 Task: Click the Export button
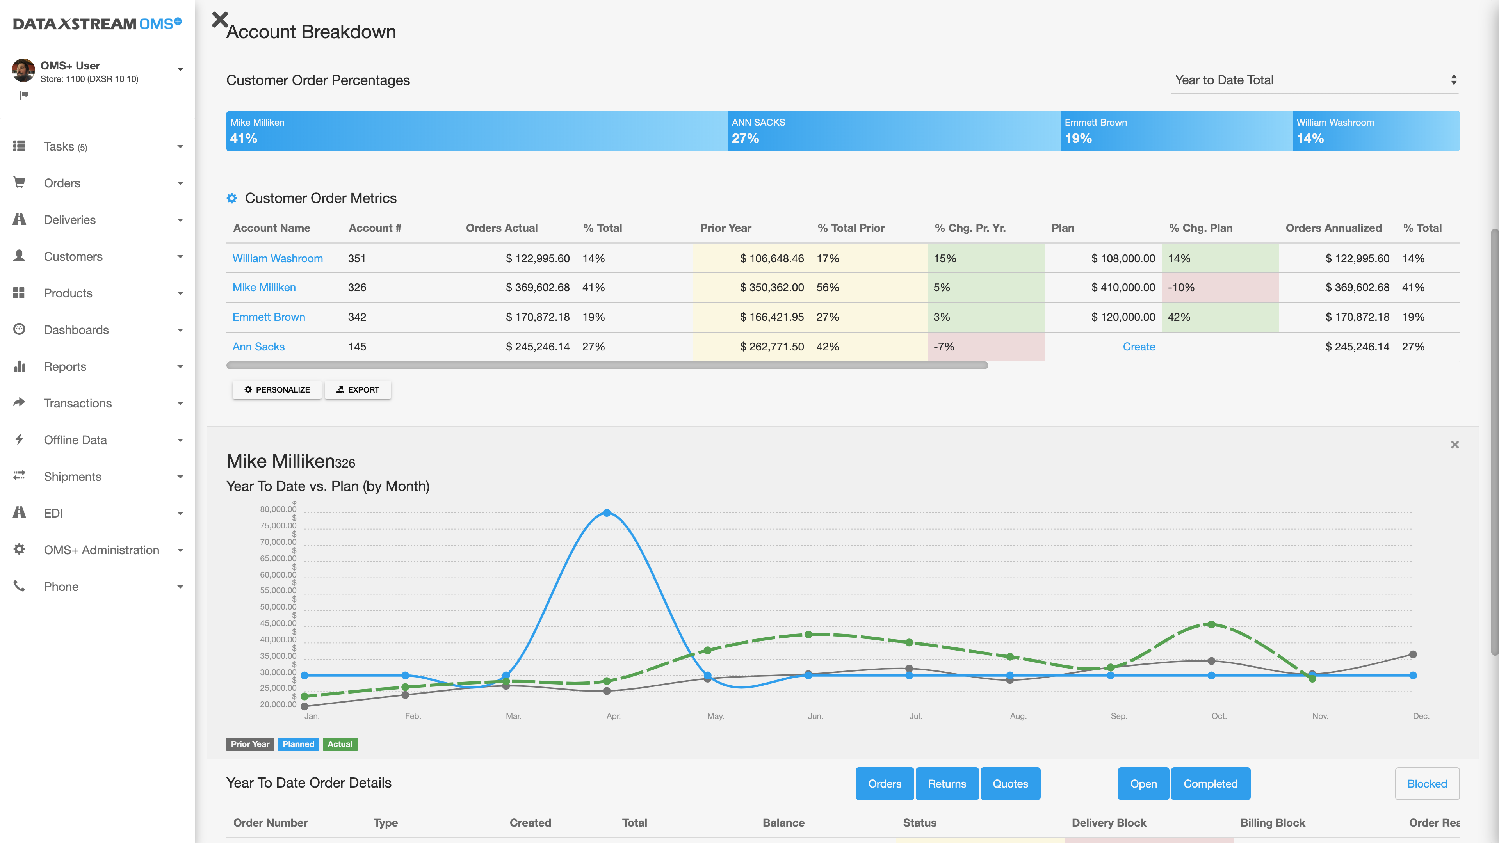358,390
